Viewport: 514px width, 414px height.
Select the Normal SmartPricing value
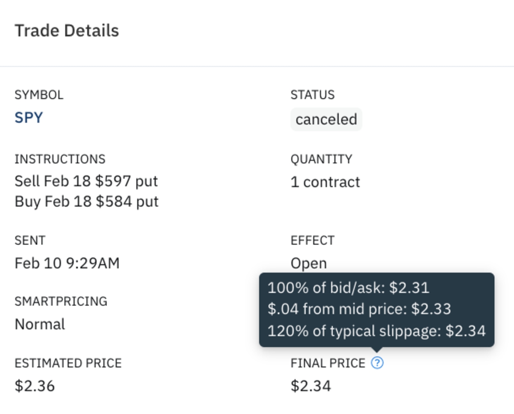click(40, 324)
